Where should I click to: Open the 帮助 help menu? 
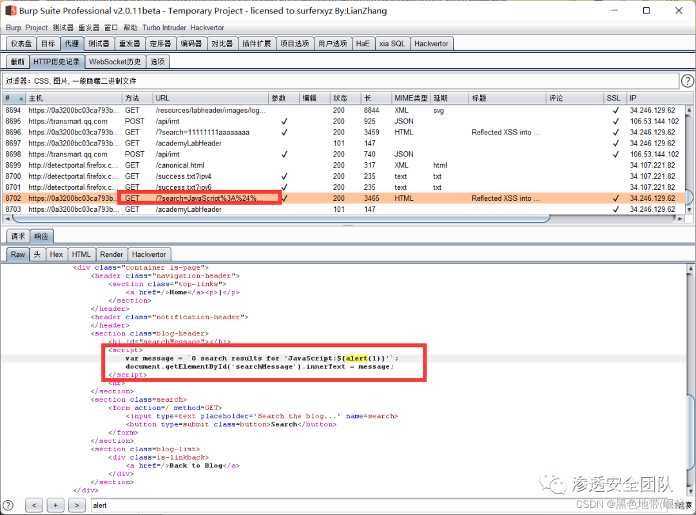[130, 28]
